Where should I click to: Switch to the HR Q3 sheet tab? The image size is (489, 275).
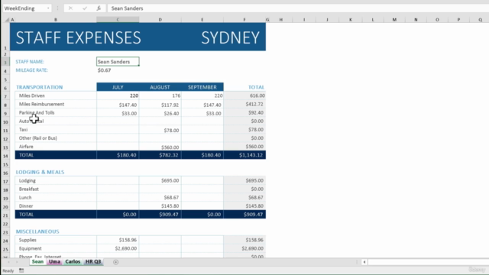(x=93, y=261)
